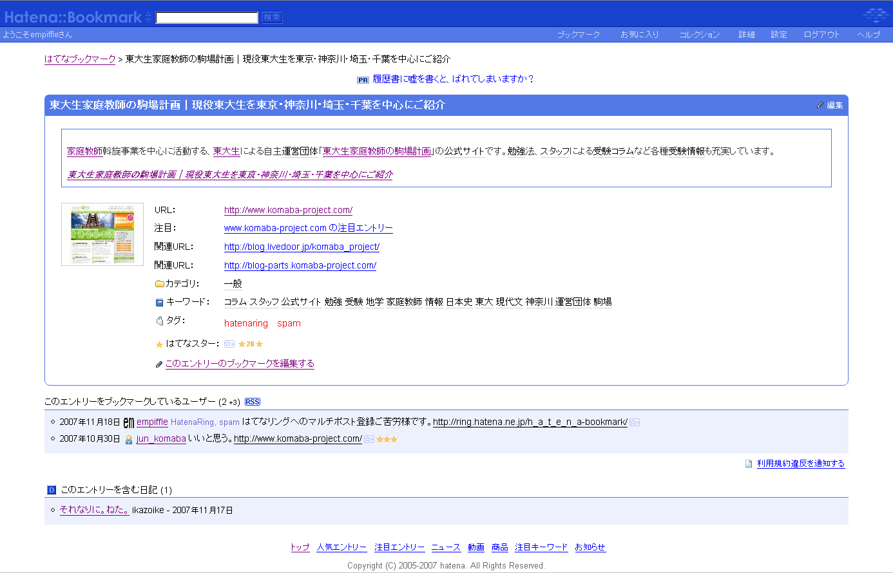Follow the 東大生 keyword link in summary

pyautogui.click(x=227, y=151)
